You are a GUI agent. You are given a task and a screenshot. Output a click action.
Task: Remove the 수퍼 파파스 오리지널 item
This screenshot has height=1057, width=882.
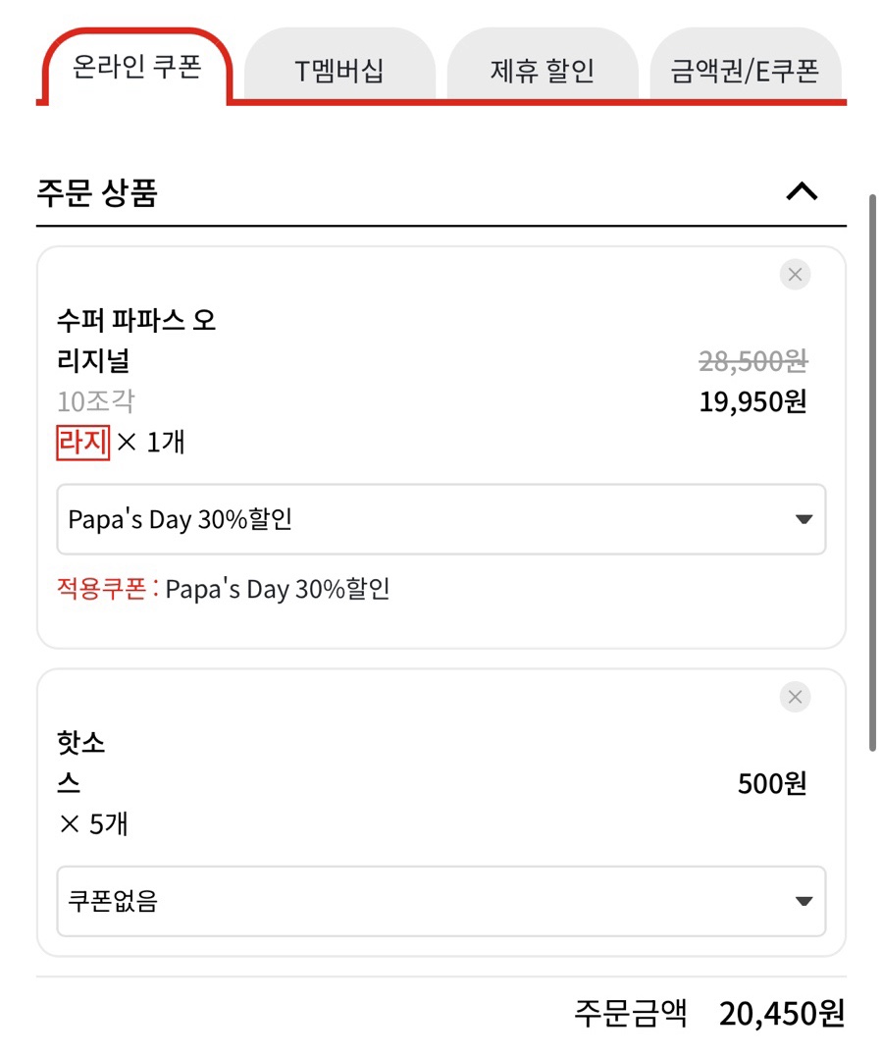pyautogui.click(x=795, y=275)
